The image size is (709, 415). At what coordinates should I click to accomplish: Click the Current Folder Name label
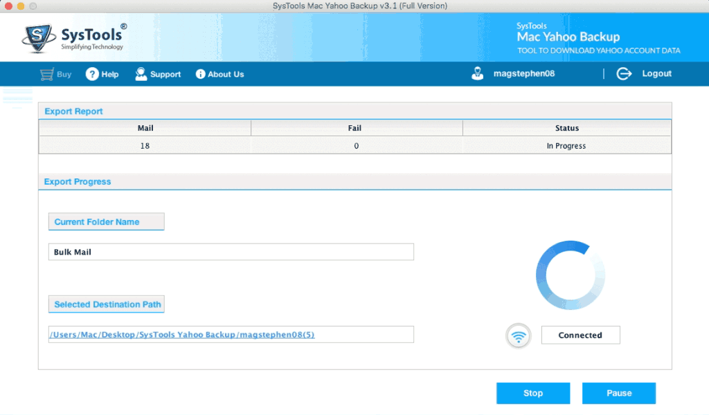coord(106,222)
